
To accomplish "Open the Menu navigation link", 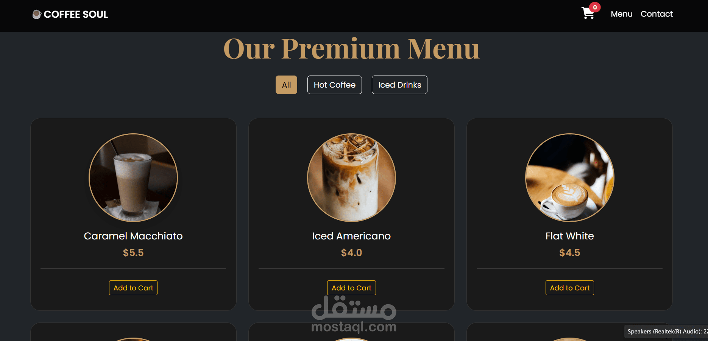I will point(622,14).
